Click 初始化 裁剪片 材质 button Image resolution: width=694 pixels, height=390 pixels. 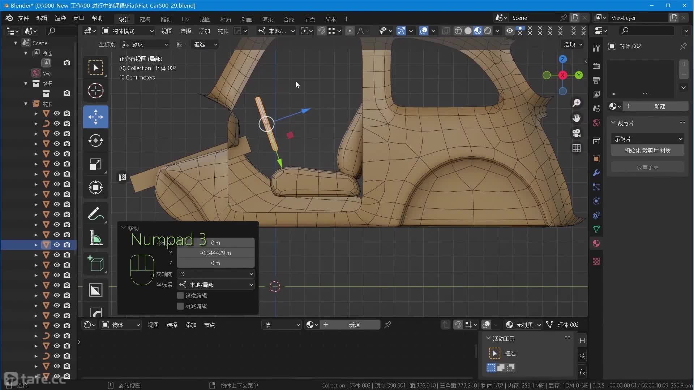[648, 151]
